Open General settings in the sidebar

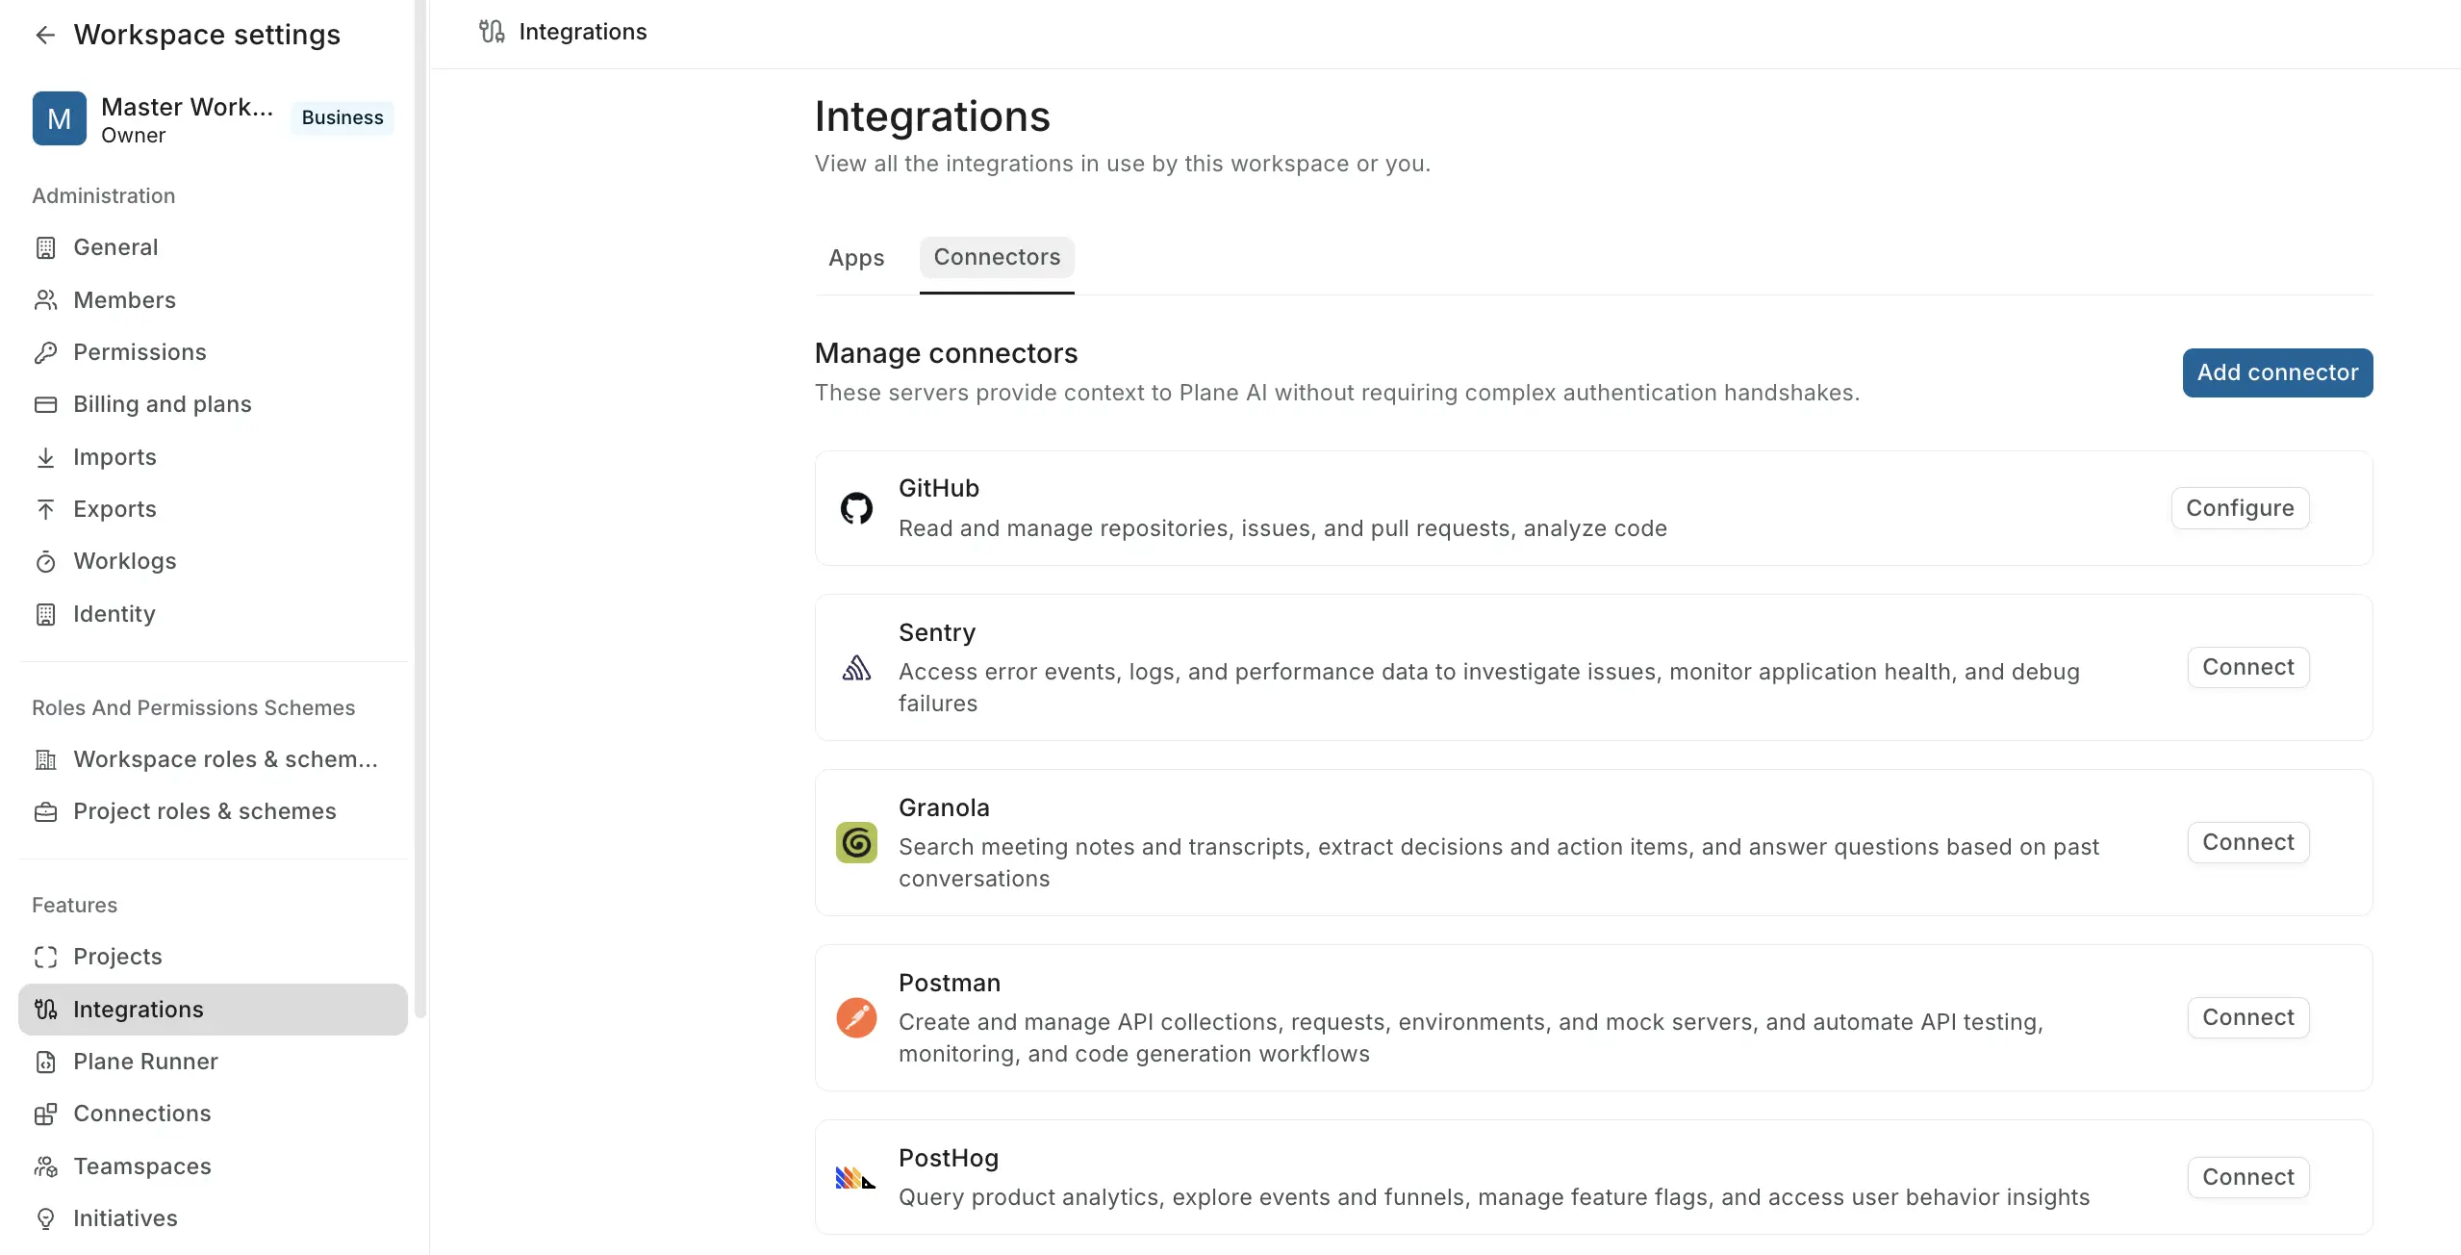(213, 248)
